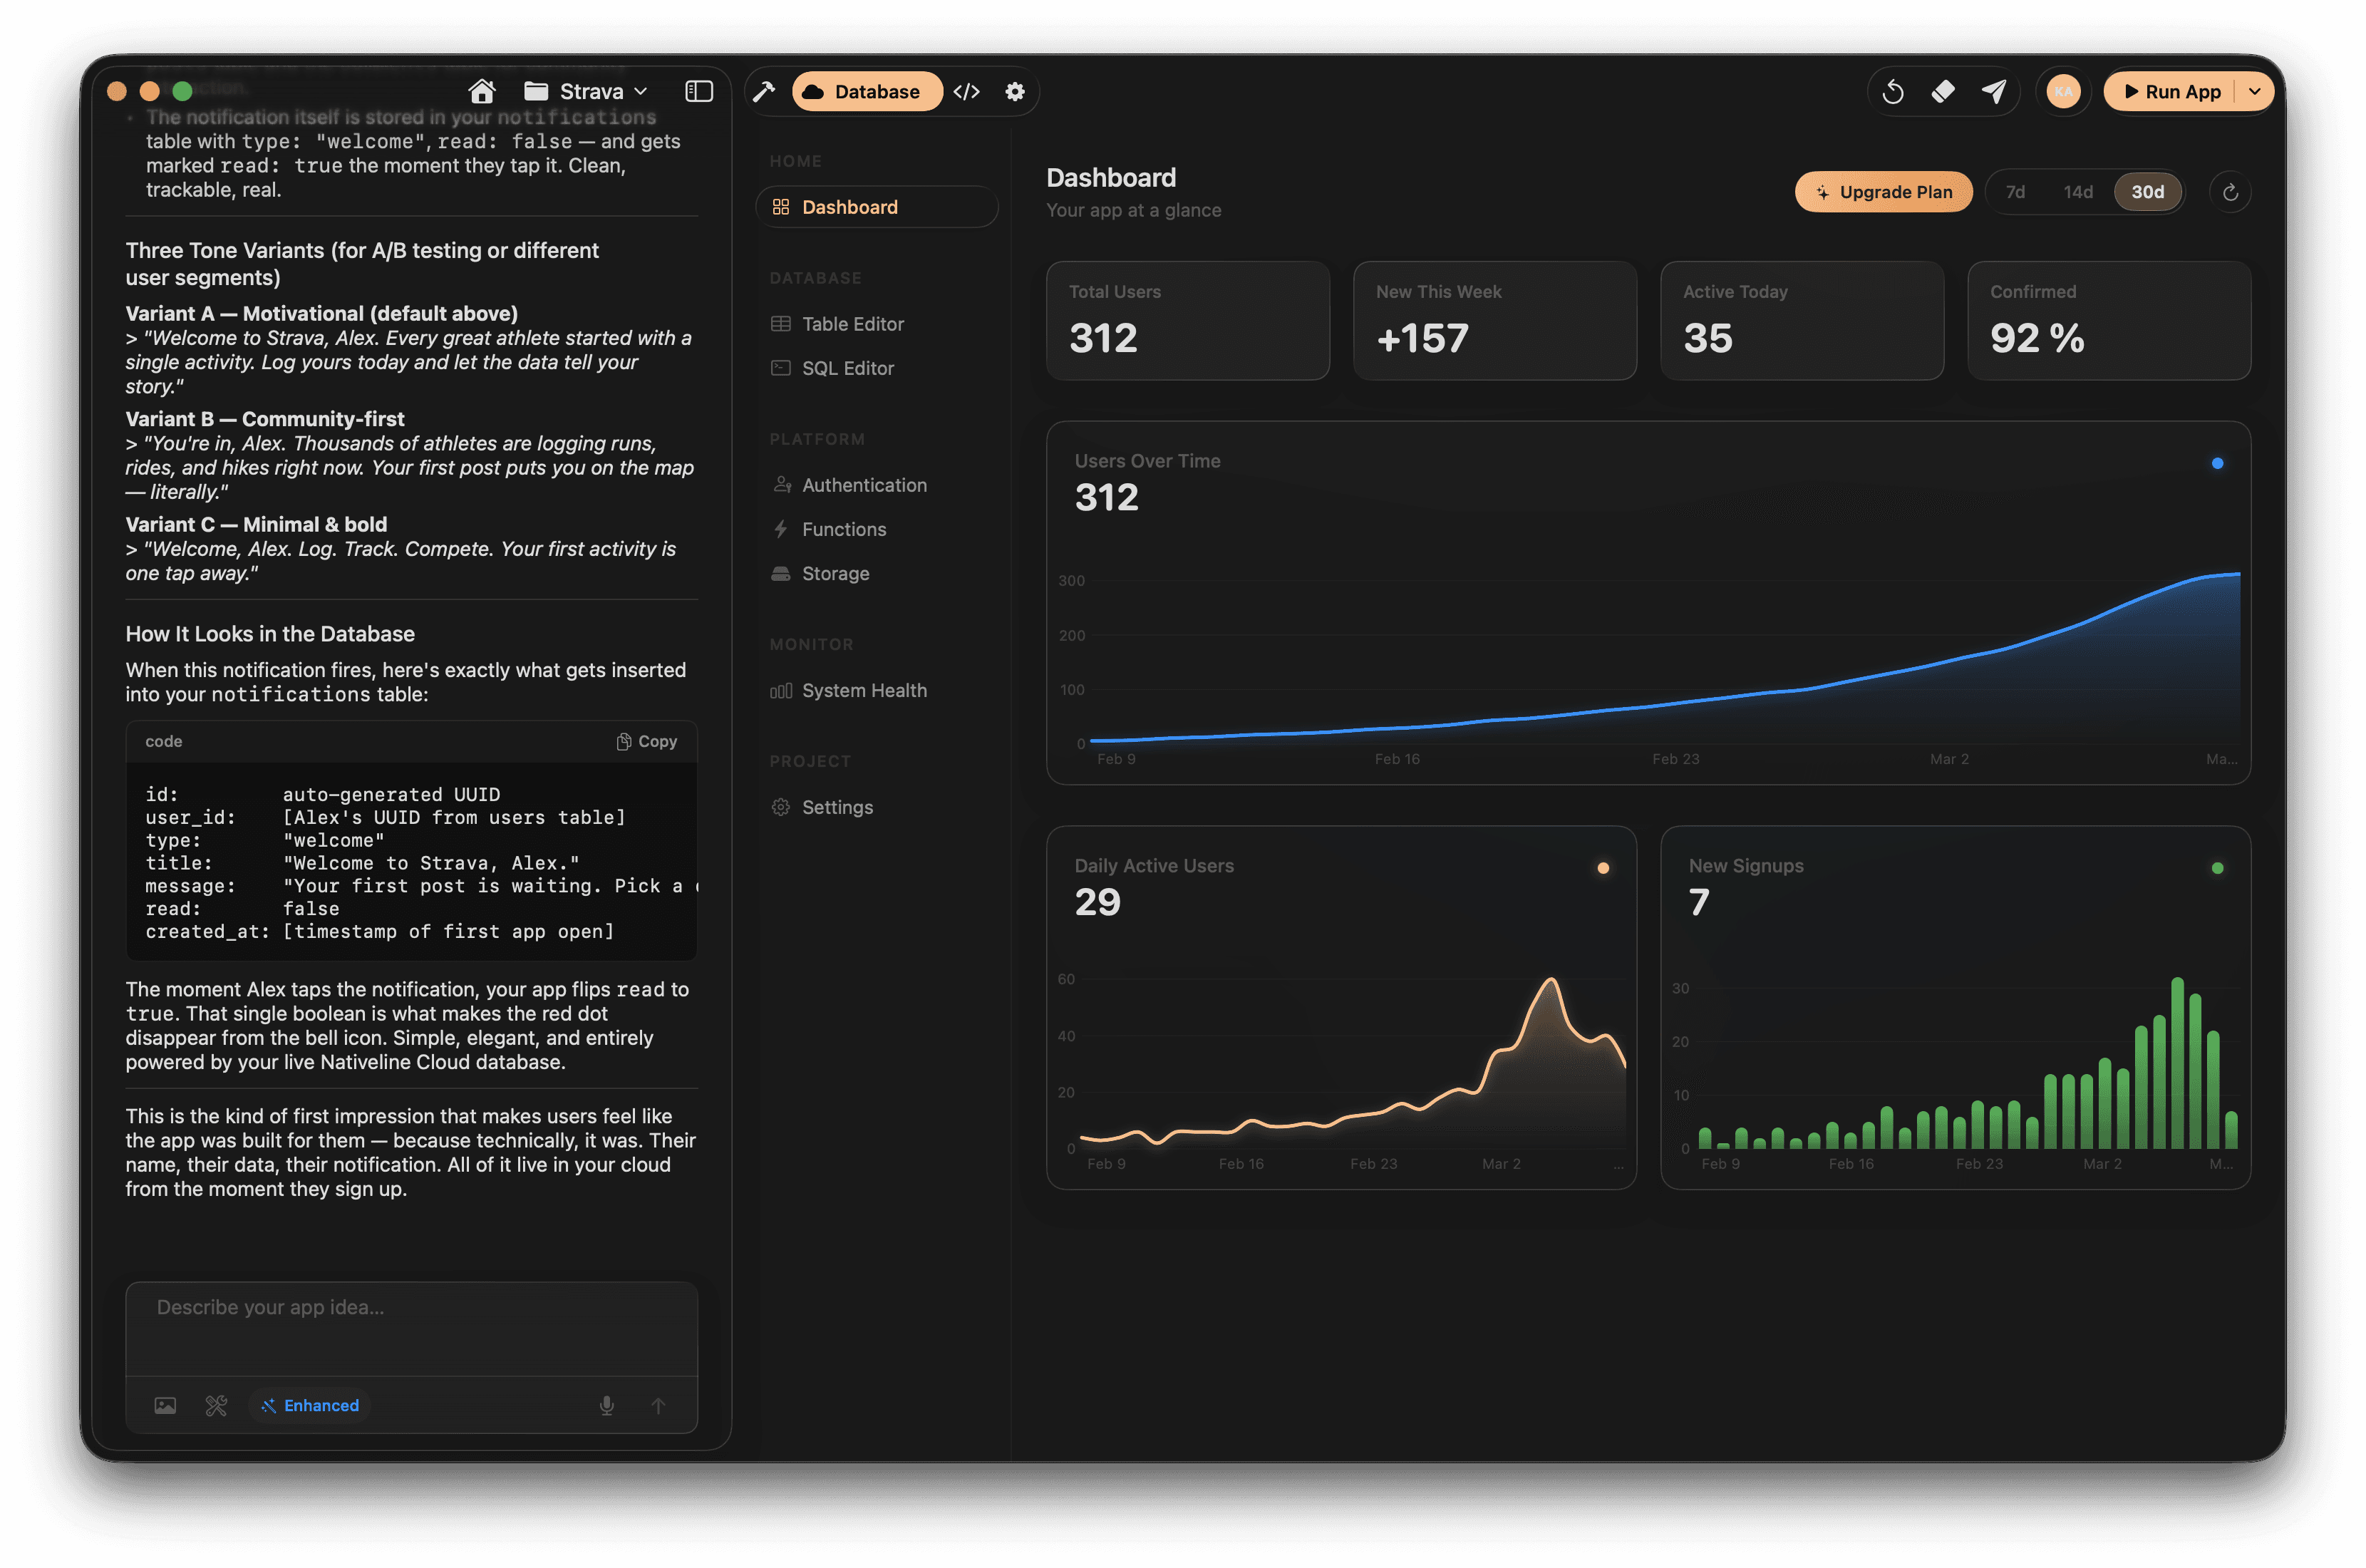Select the hammer build tool icon
The image size is (2366, 1568).
point(765,91)
